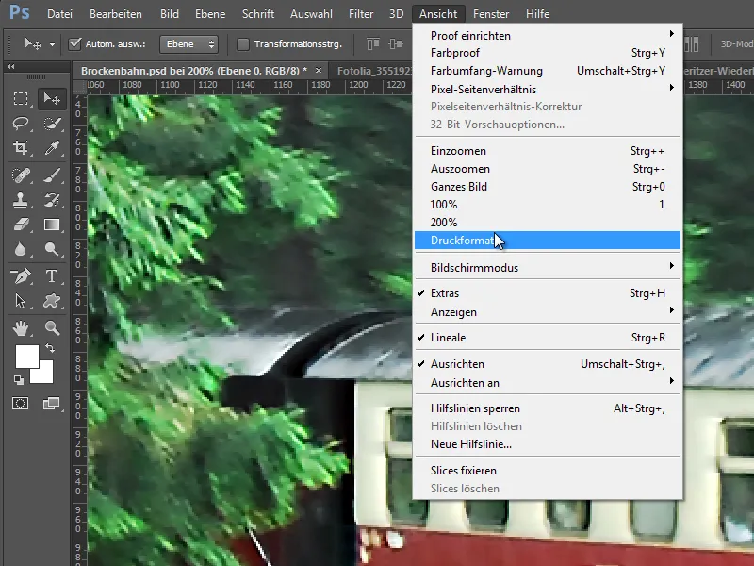Select the Gradient tool
The image size is (754, 566).
[x=52, y=225]
